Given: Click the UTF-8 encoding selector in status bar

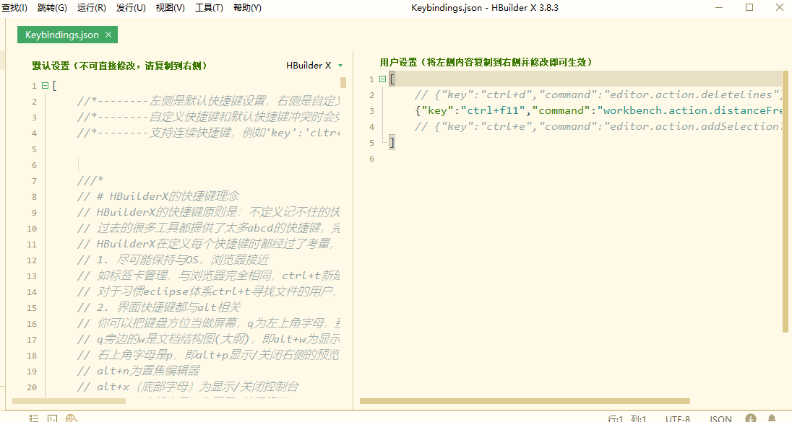Looking at the screenshot, I should tap(677, 418).
